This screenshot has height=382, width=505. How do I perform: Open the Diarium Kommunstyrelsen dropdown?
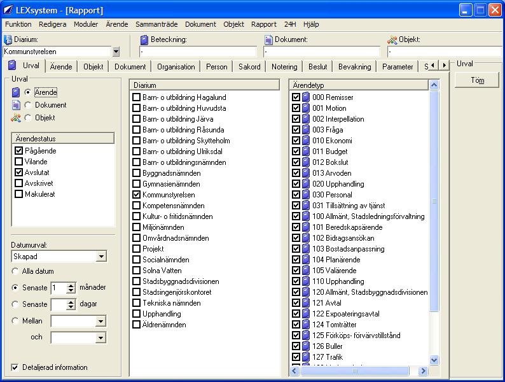pos(116,52)
